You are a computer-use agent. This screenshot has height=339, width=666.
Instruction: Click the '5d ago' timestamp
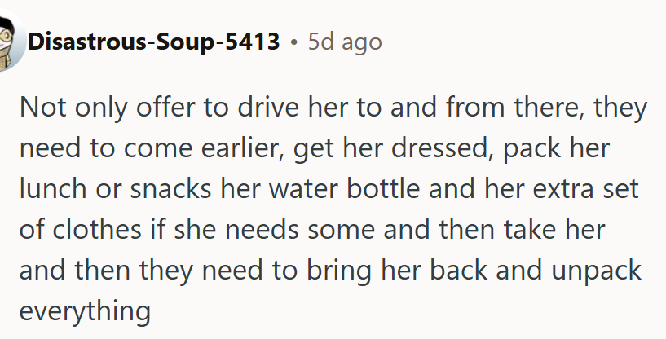[344, 42]
